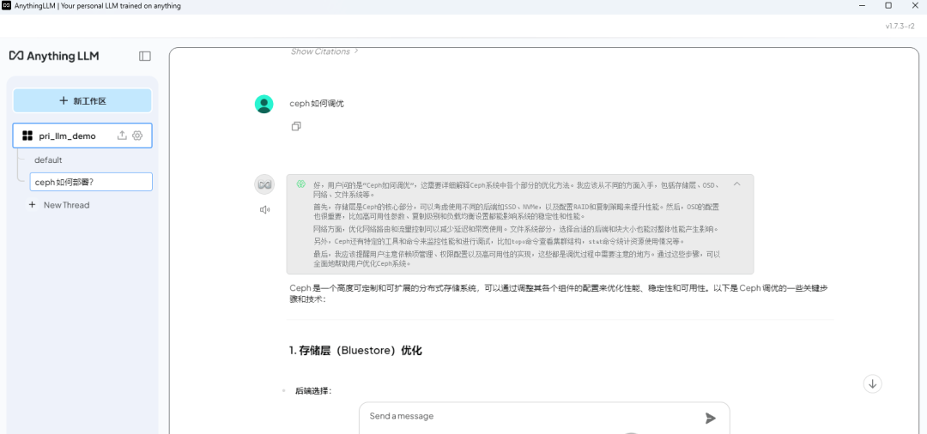Viewport: 927px width, 434px height.
Task: Send the message with arrow icon
Action: tap(711, 418)
